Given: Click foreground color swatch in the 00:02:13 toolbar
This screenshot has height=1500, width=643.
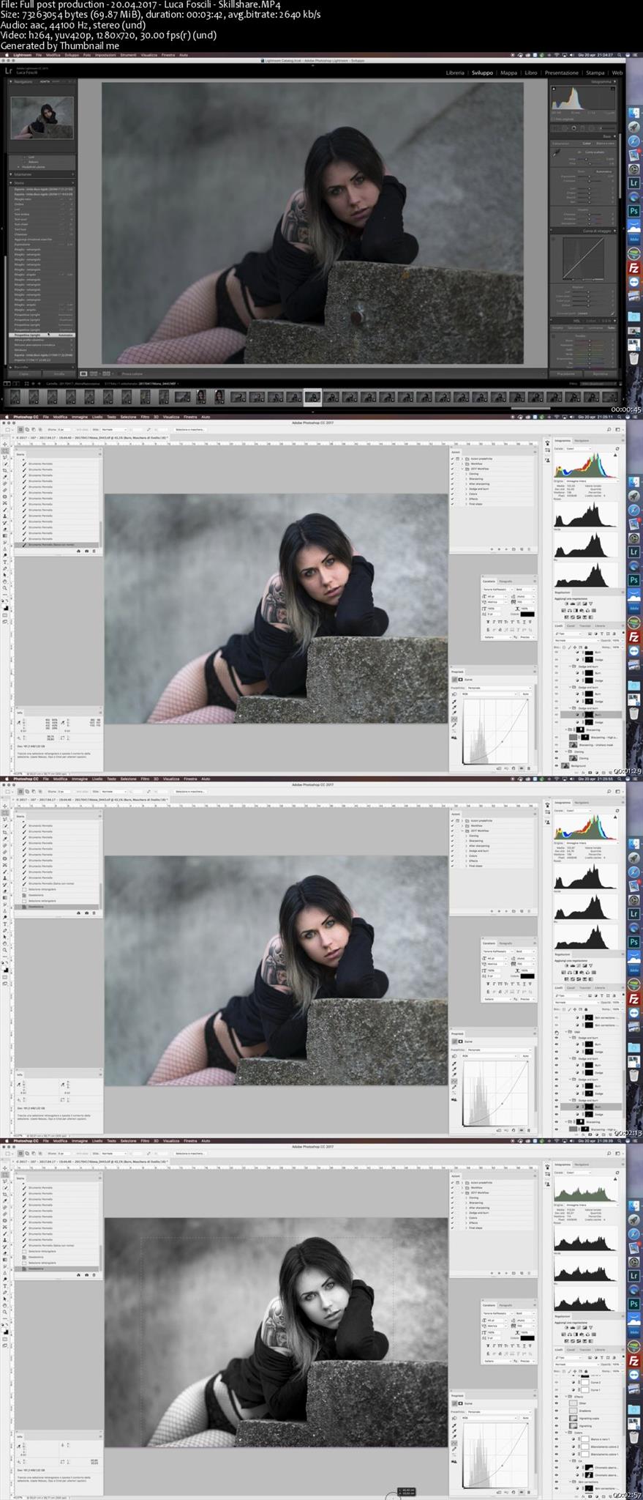Looking at the screenshot, I should [4, 968].
